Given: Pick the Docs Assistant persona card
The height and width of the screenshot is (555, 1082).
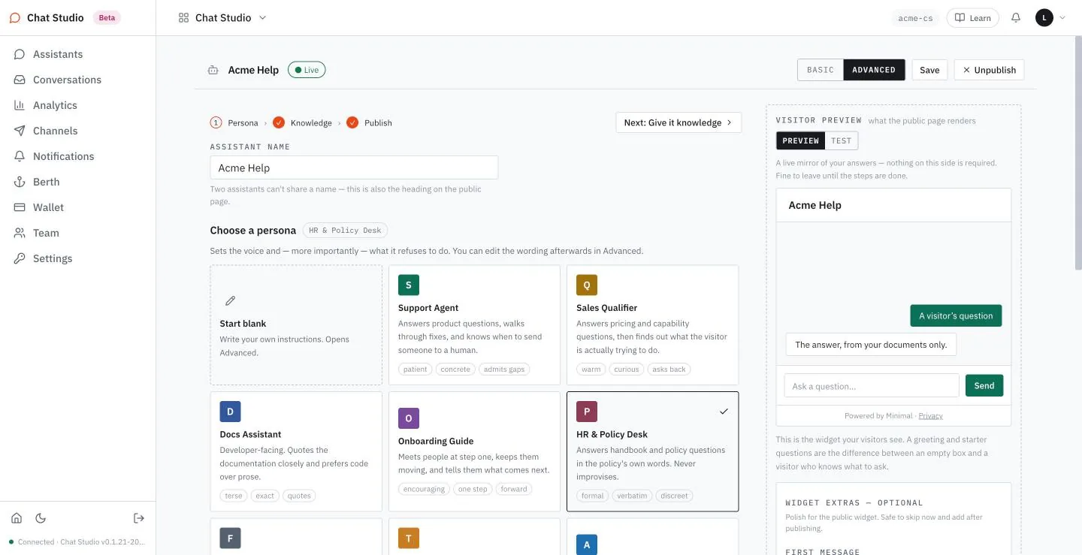Looking at the screenshot, I should (296, 451).
